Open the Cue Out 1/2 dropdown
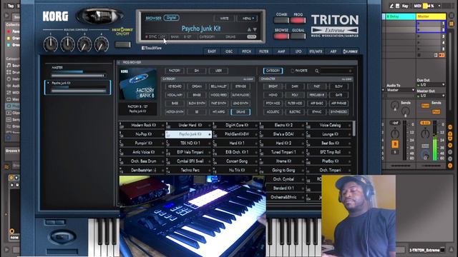 point(431,85)
